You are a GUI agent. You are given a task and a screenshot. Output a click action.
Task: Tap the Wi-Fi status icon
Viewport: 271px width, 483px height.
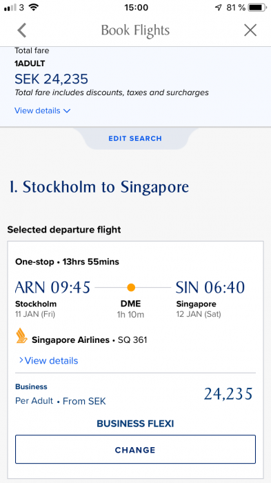[x=33, y=7]
